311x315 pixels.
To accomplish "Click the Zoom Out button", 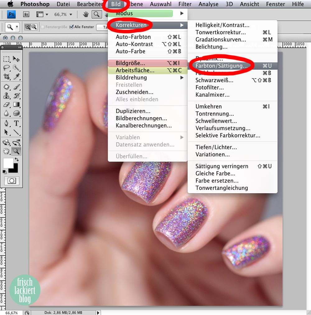I will point(34,27).
